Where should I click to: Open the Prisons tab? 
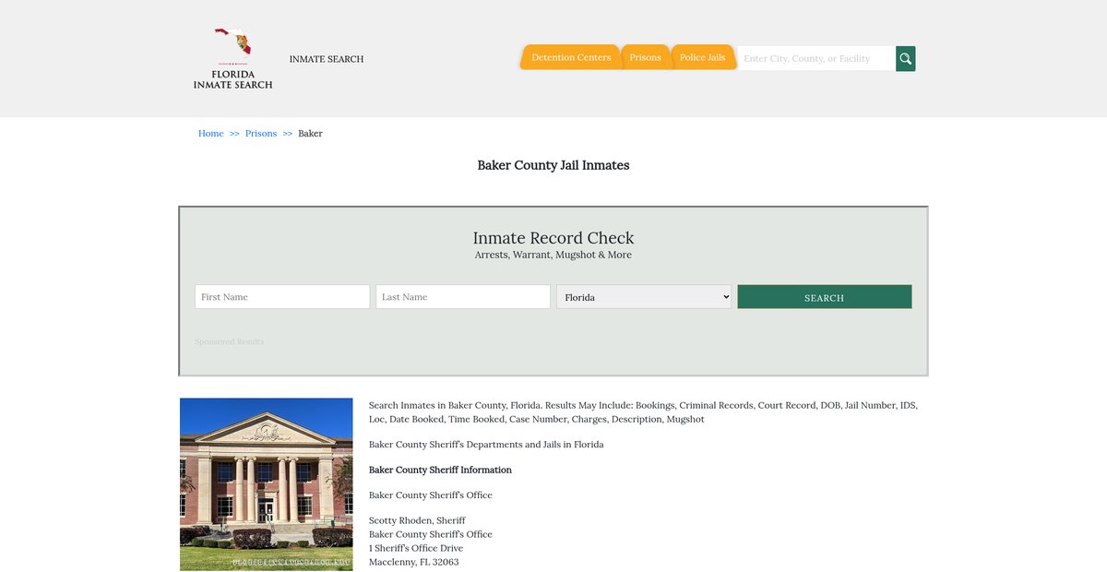point(645,57)
